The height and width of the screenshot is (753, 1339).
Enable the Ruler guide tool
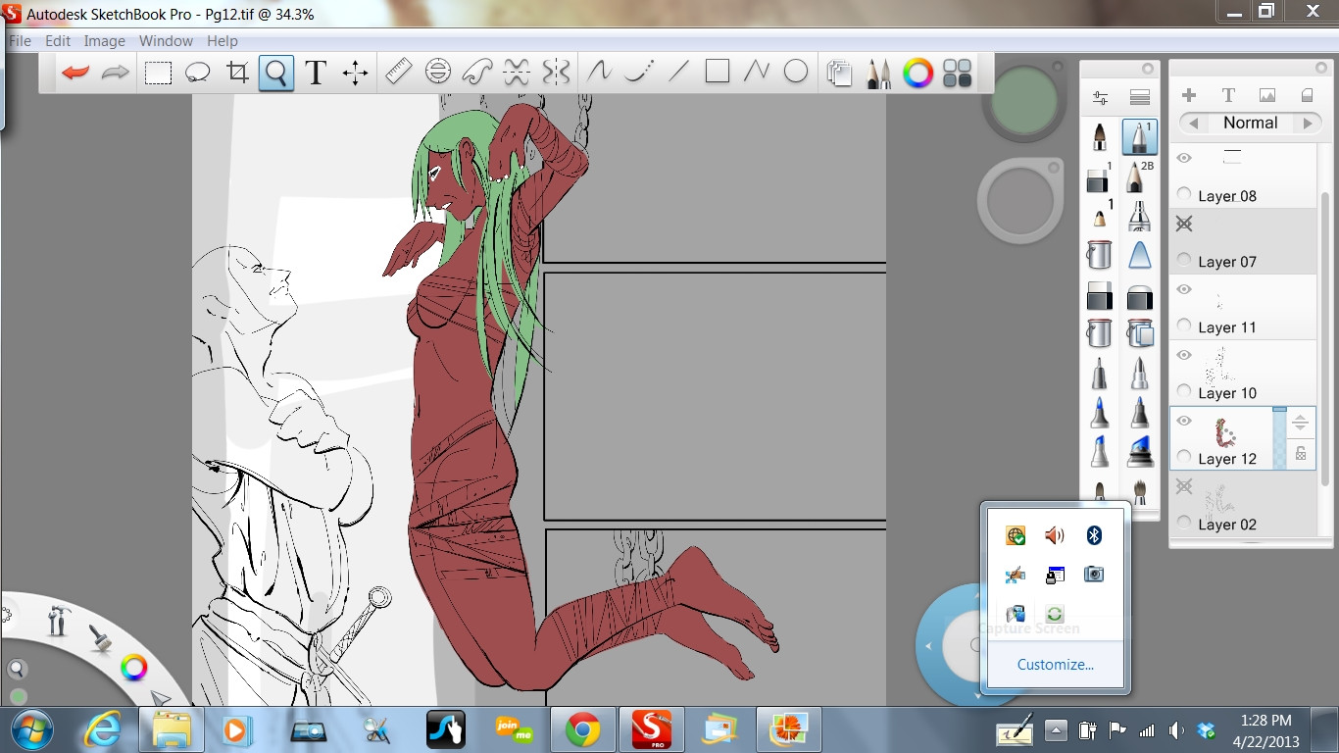tap(398, 72)
